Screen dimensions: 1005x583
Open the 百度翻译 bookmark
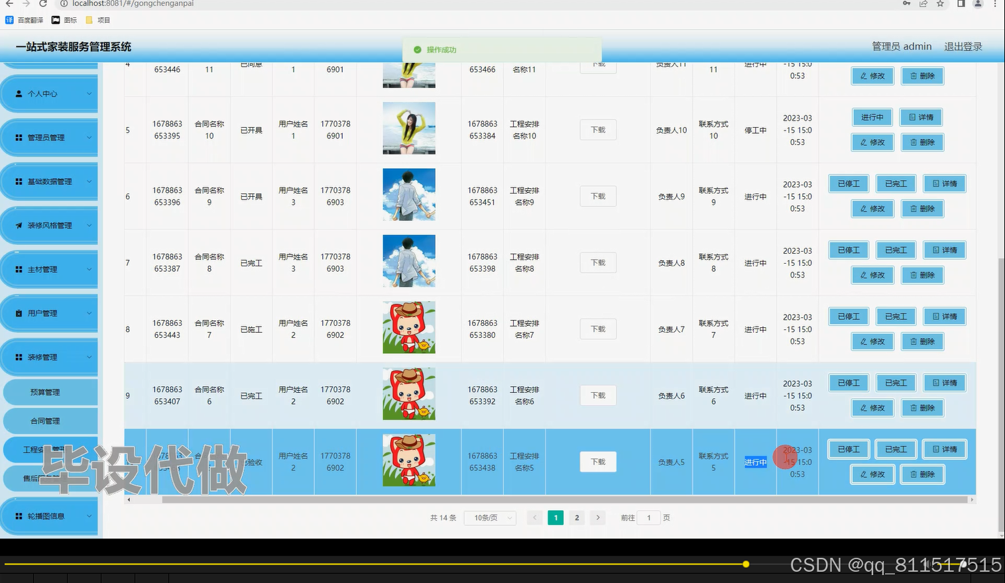coord(25,20)
